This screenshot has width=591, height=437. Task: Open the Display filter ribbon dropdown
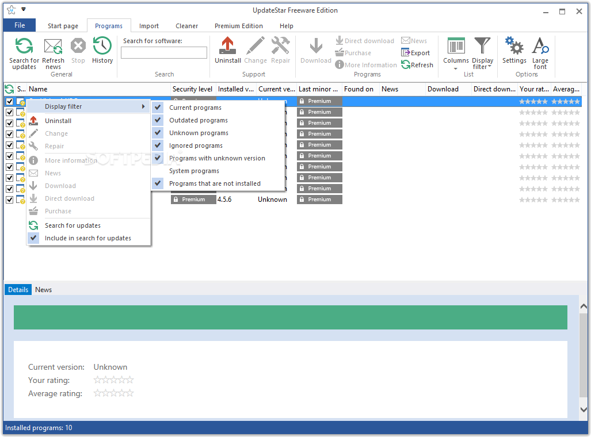(482, 53)
